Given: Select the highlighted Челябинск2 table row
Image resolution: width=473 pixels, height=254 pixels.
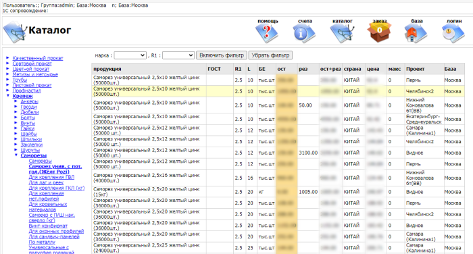Looking at the screenshot, I should [278, 91].
